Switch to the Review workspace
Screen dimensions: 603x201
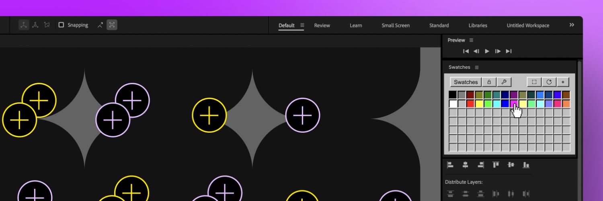[322, 25]
